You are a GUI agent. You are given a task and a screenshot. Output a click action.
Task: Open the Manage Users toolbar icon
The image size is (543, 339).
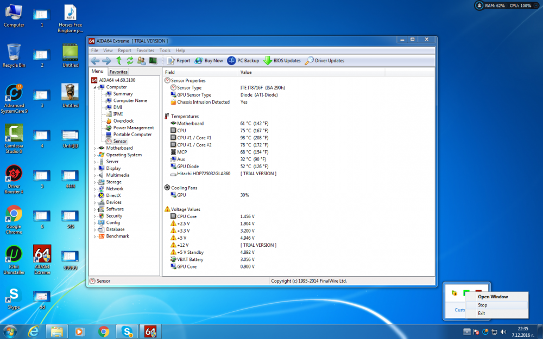click(x=141, y=61)
